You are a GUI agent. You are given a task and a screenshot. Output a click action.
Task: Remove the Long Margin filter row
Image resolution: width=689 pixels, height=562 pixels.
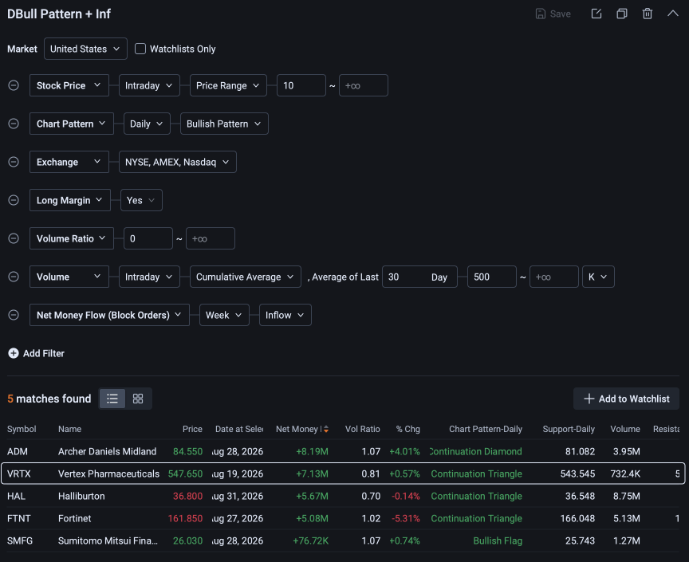(14, 200)
